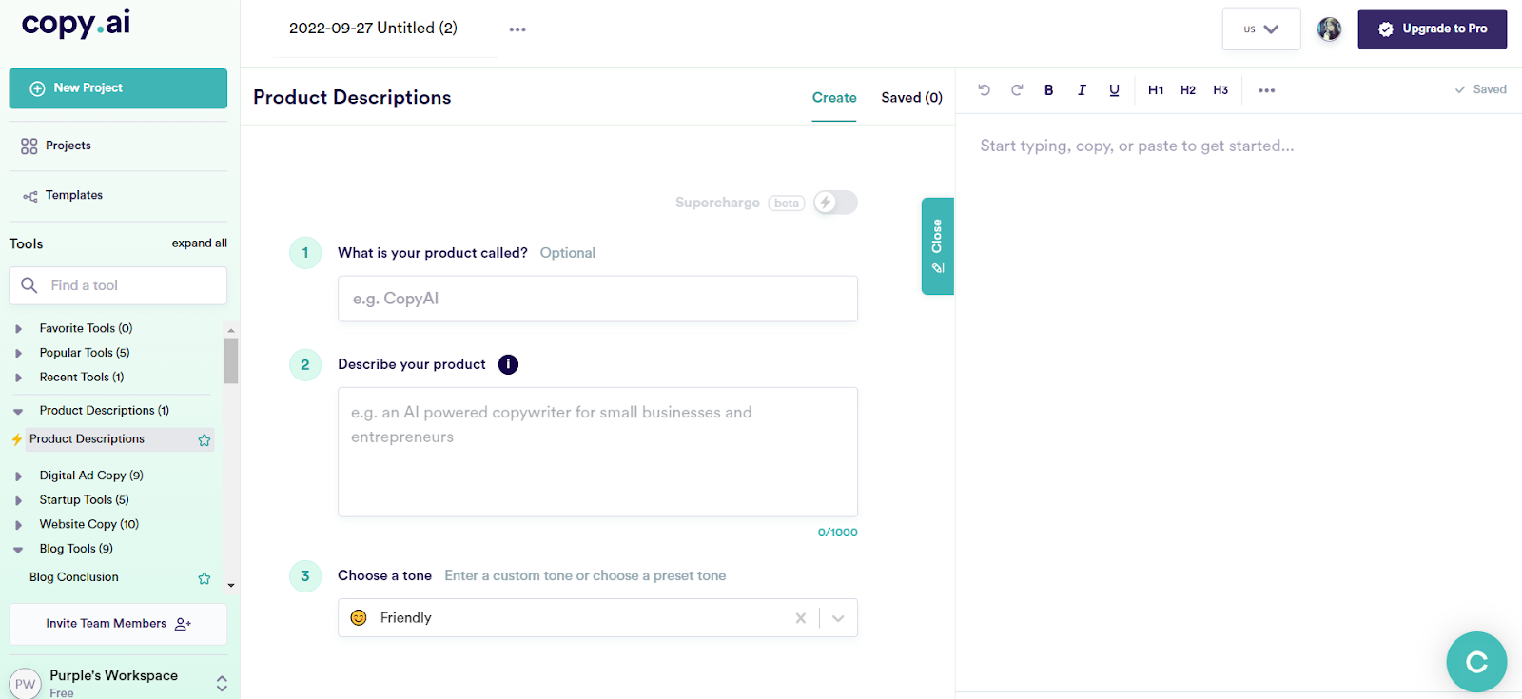Click Upgrade to Pro button
This screenshot has height=699, width=1522.
[1432, 29]
